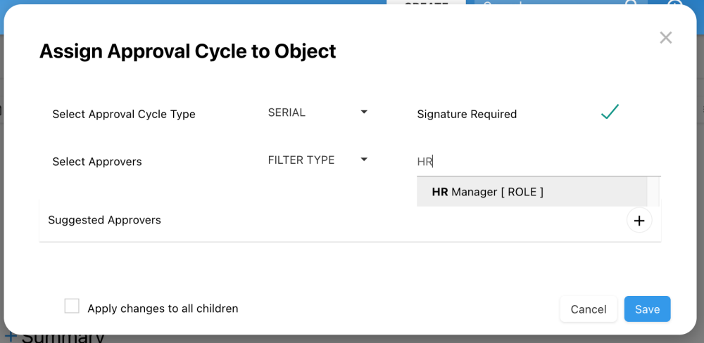Image resolution: width=704 pixels, height=343 pixels.
Task: Click the magnifier icon in top search bar
Action: (631, 4)
